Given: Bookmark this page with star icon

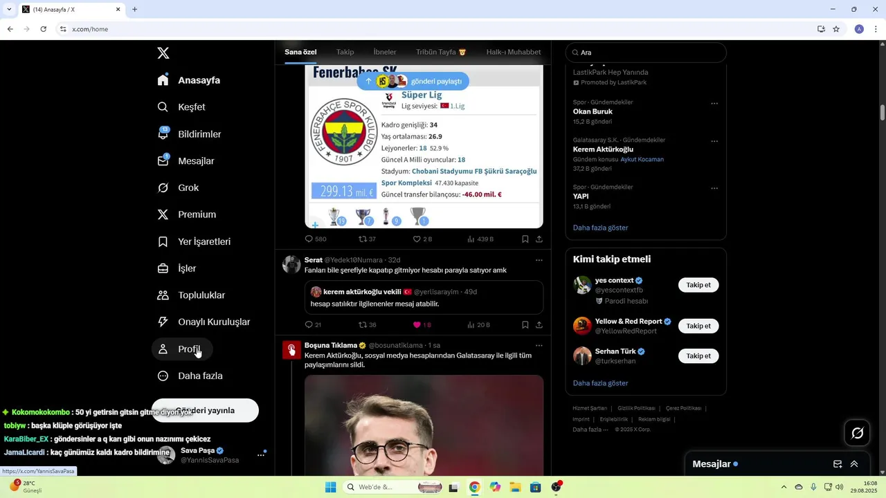Looking at the screenshot, I should pyautogui.click(x=836, y=29).
